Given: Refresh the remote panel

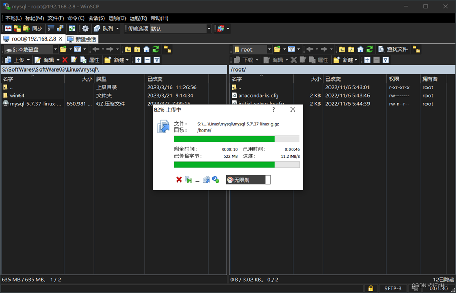Looking at the screenshot, I should tap(370, 49).
